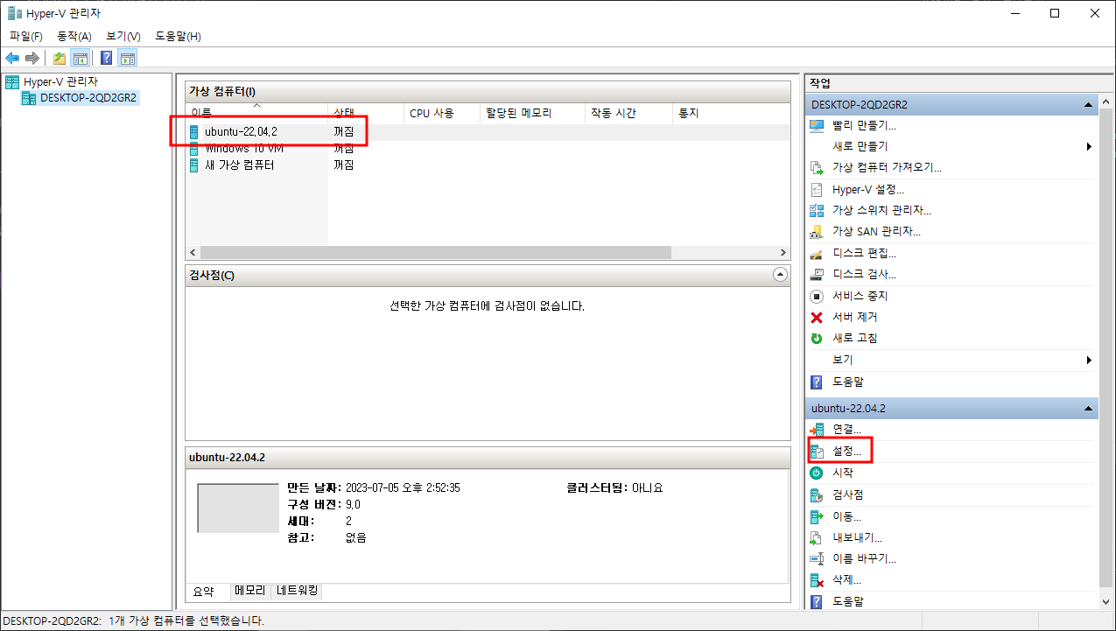Click the 삭제 icon
This screenshot has width=1116, height=631.
pyautogui.click(x=817, y=580)
